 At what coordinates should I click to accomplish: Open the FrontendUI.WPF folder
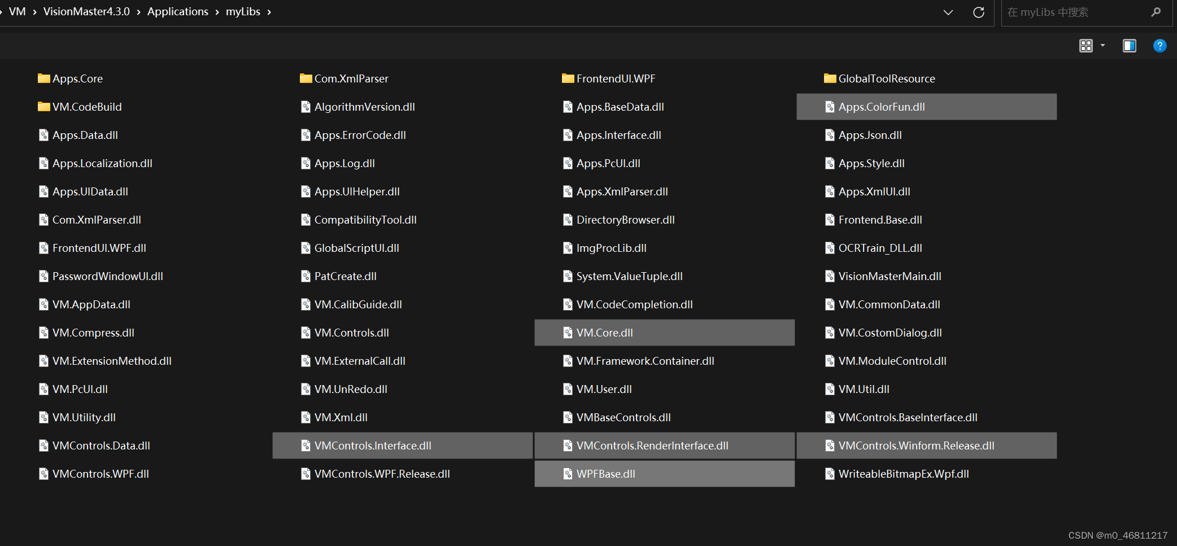[615, 78]
